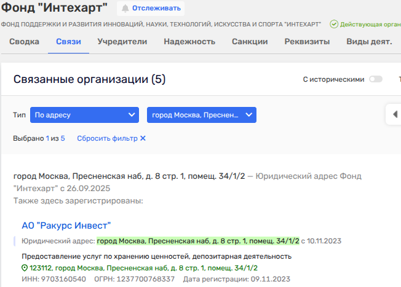Open the Санкции tab
401x287 pixels.
250,42
